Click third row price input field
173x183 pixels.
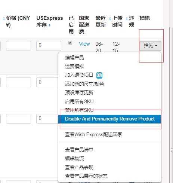pos(18,119)
